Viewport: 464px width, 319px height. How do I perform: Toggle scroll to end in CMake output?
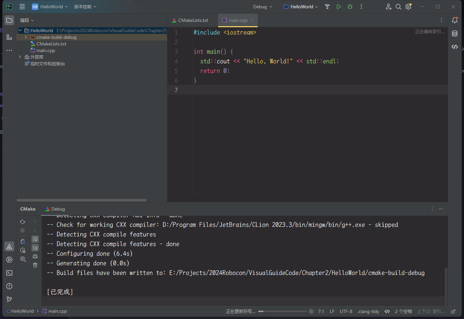(35, 248)
